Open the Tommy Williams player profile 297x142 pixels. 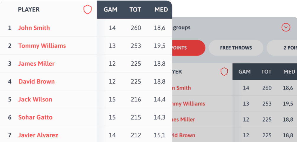(x=42, y=46)
